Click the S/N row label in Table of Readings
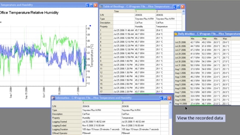 pyautogui.click(x=106, y=15)
